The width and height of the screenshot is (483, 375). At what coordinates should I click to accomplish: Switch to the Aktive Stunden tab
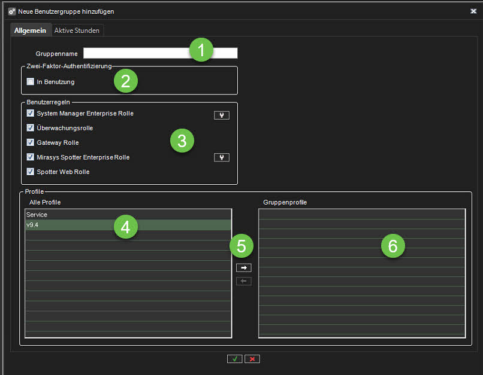click(77, 30)
